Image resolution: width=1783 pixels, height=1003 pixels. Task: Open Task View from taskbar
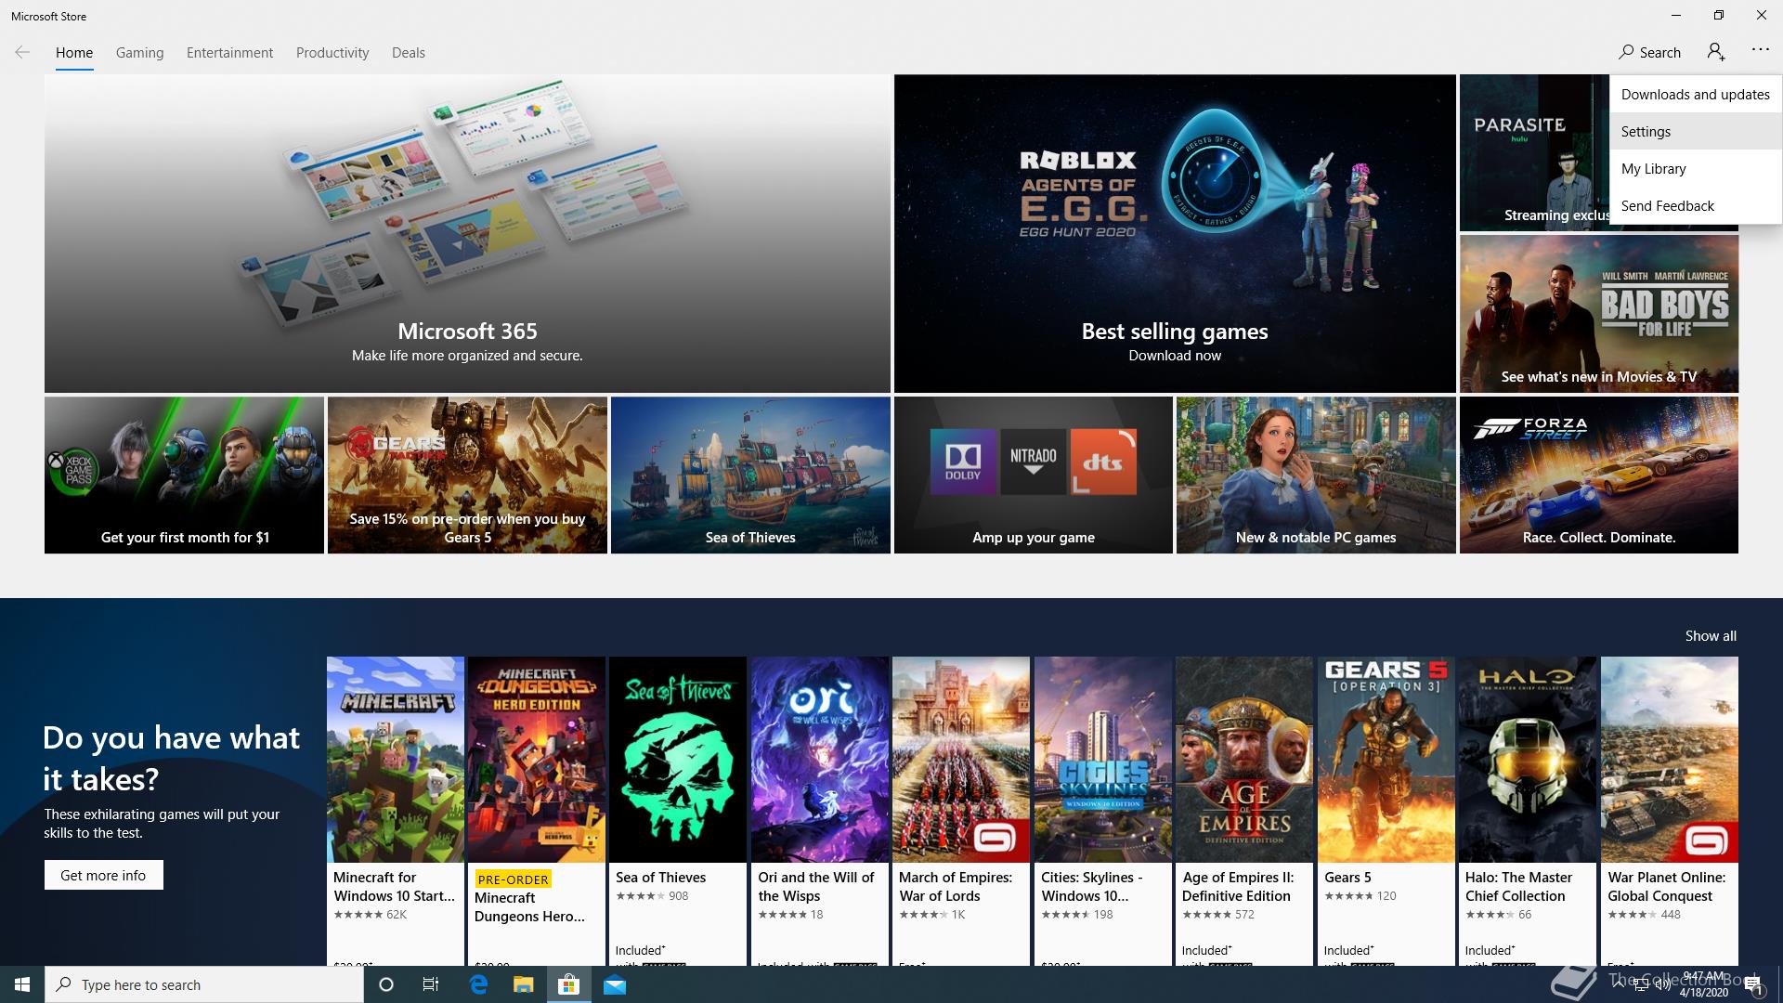click(x=431, y=984)
